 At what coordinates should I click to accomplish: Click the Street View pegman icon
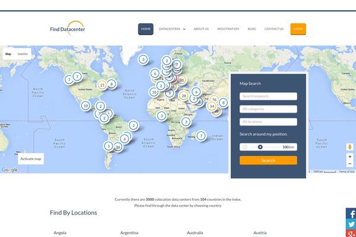349,147
